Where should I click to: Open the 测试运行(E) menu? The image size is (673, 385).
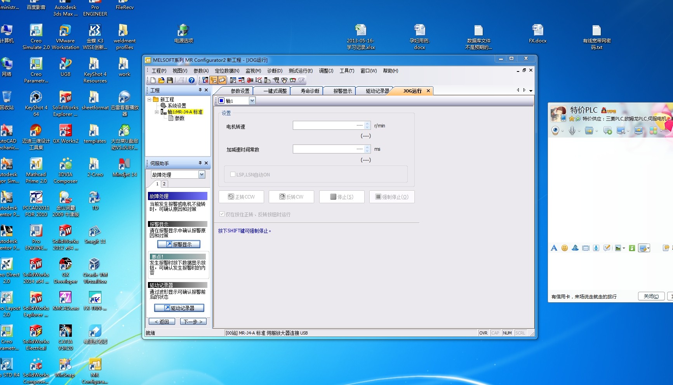(x=300, y=71)
